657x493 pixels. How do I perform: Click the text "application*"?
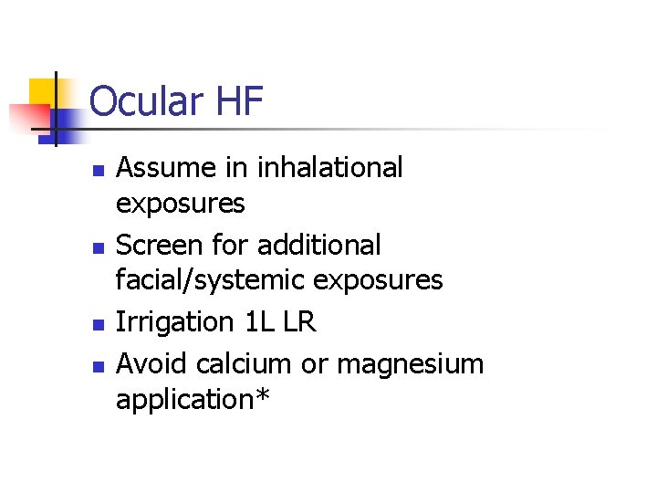pyautogui.click(x=193, y=400)
